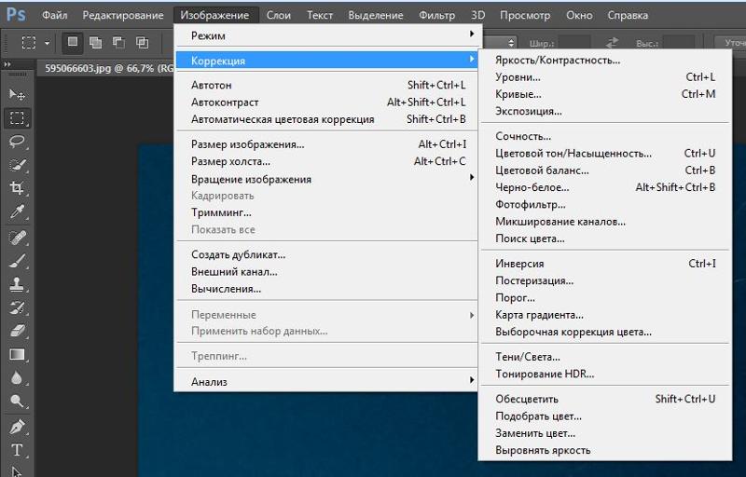Open the Файл menu
746x477 pixels.
55,15
